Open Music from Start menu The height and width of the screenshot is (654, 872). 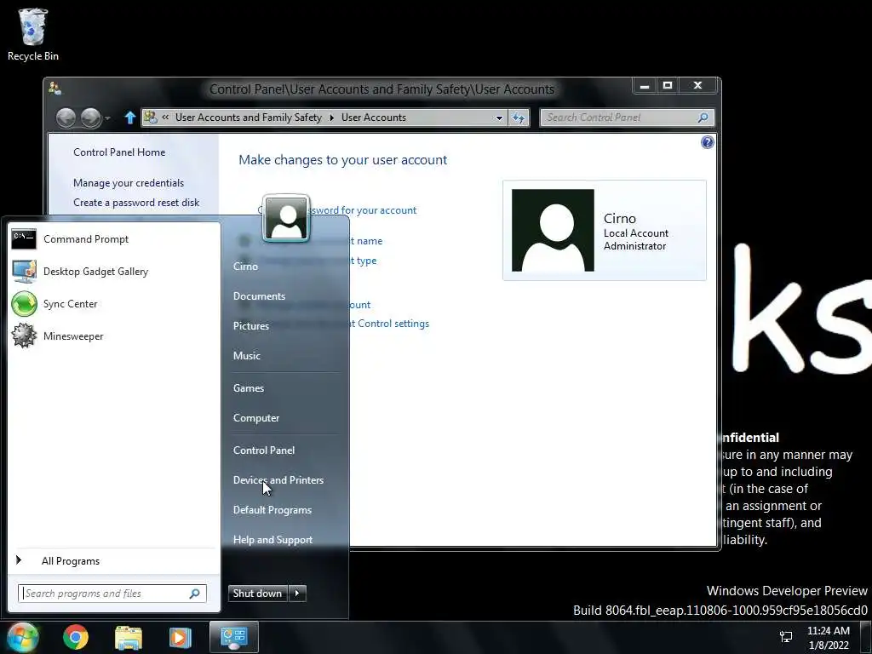pyautogui.click(x=246, y=356)
